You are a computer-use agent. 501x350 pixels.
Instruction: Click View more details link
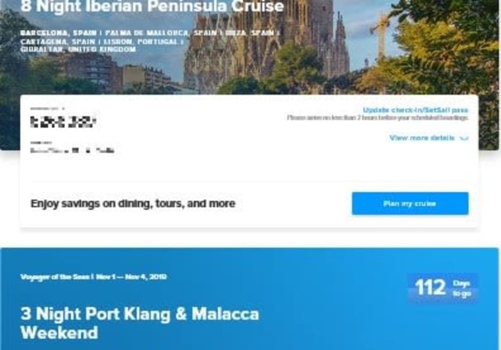(x=422, y=137)
